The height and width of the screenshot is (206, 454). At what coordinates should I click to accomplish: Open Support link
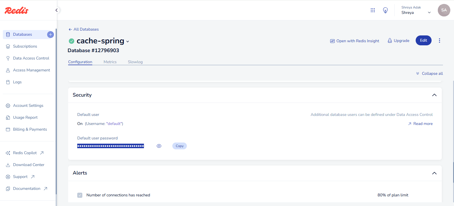click(20, 177)
